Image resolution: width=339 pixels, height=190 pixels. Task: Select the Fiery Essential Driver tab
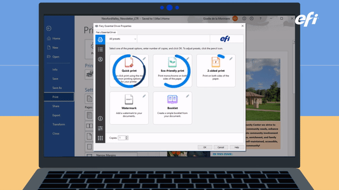tap(106, 32)
